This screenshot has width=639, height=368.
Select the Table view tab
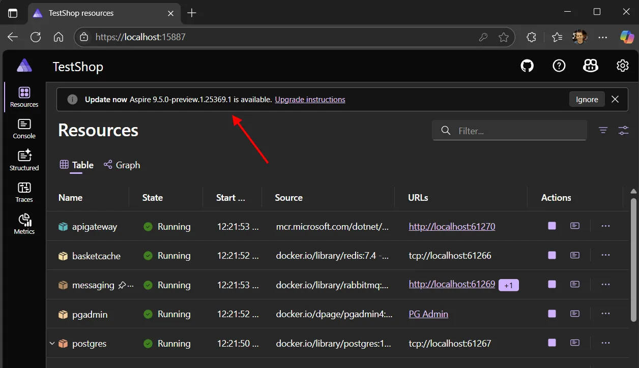pyautogui.click(x=76, y=165)
